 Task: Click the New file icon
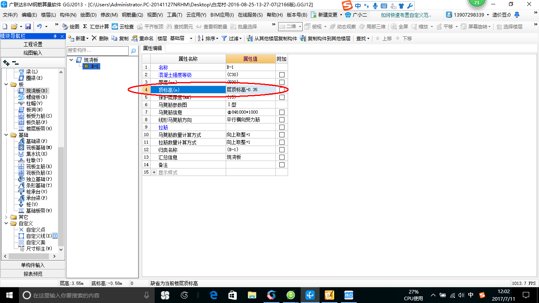pos(5,26)
